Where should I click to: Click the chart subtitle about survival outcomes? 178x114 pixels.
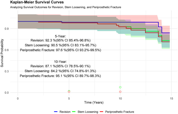66,7
